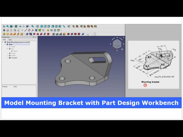Click the Additive Helix icon
This screenshot has height=137, width=183.
point(18,34)
